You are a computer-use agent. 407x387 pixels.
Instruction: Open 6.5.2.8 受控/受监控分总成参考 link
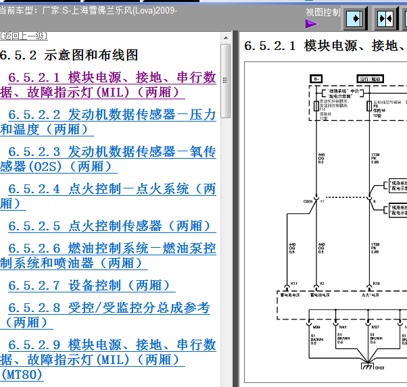click(x=105, y=315)
